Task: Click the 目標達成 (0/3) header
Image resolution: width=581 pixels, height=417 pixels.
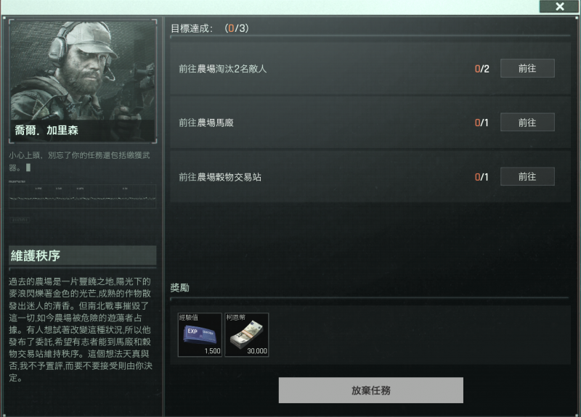Action: 210,28
